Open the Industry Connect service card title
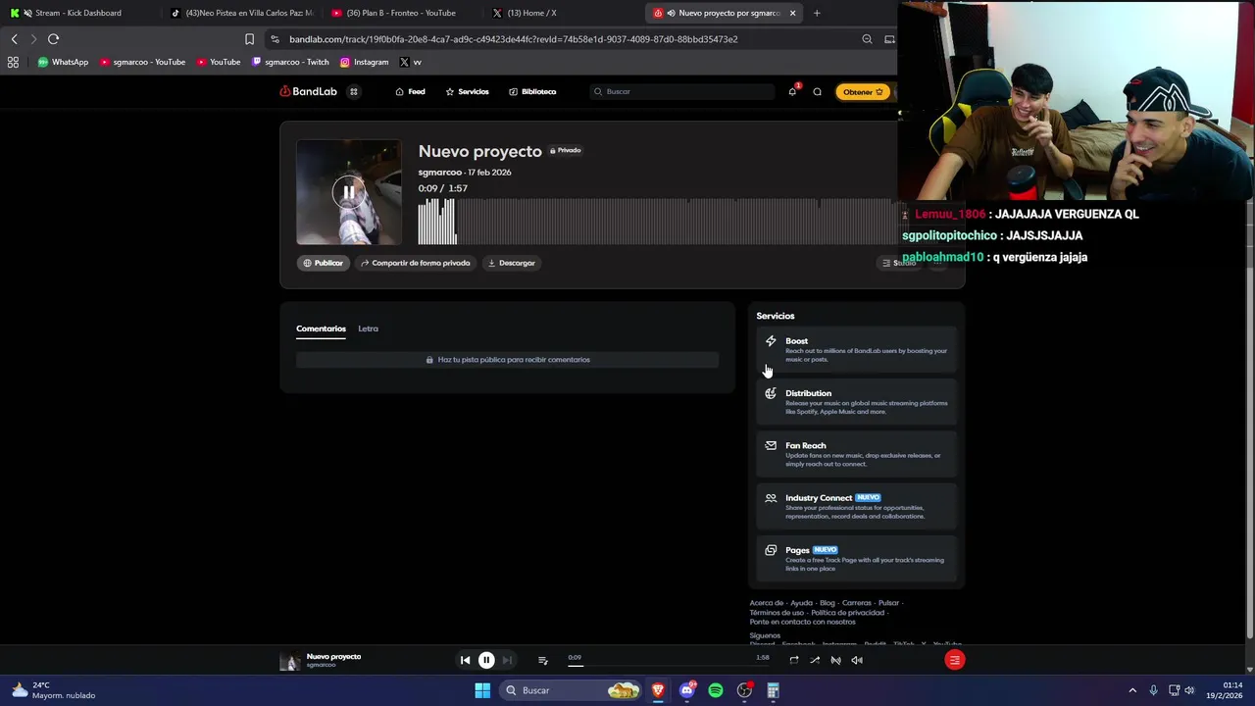Screen dimensions: 1255x706 tap(819, 498)
